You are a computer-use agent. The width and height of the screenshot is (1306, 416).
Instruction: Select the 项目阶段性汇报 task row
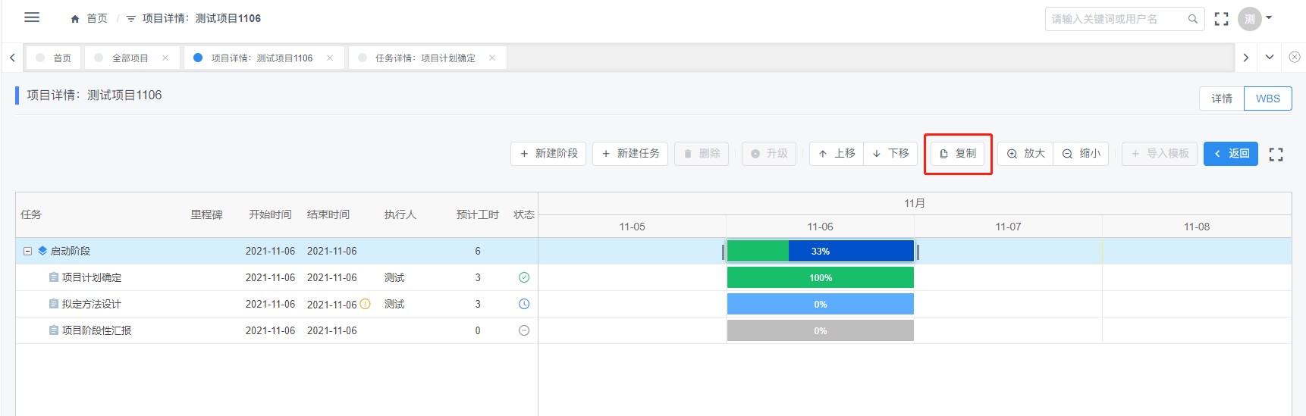click(x=277, y=330)
